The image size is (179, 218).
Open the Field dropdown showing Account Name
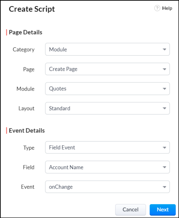(107, 167)
